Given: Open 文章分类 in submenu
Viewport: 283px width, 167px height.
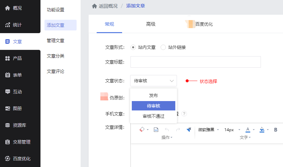Looking at the screenshot, I should tap(56, 56).
